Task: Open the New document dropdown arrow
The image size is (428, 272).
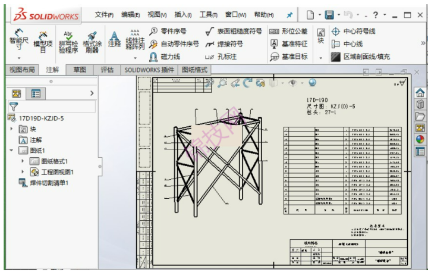Action: 319,15
